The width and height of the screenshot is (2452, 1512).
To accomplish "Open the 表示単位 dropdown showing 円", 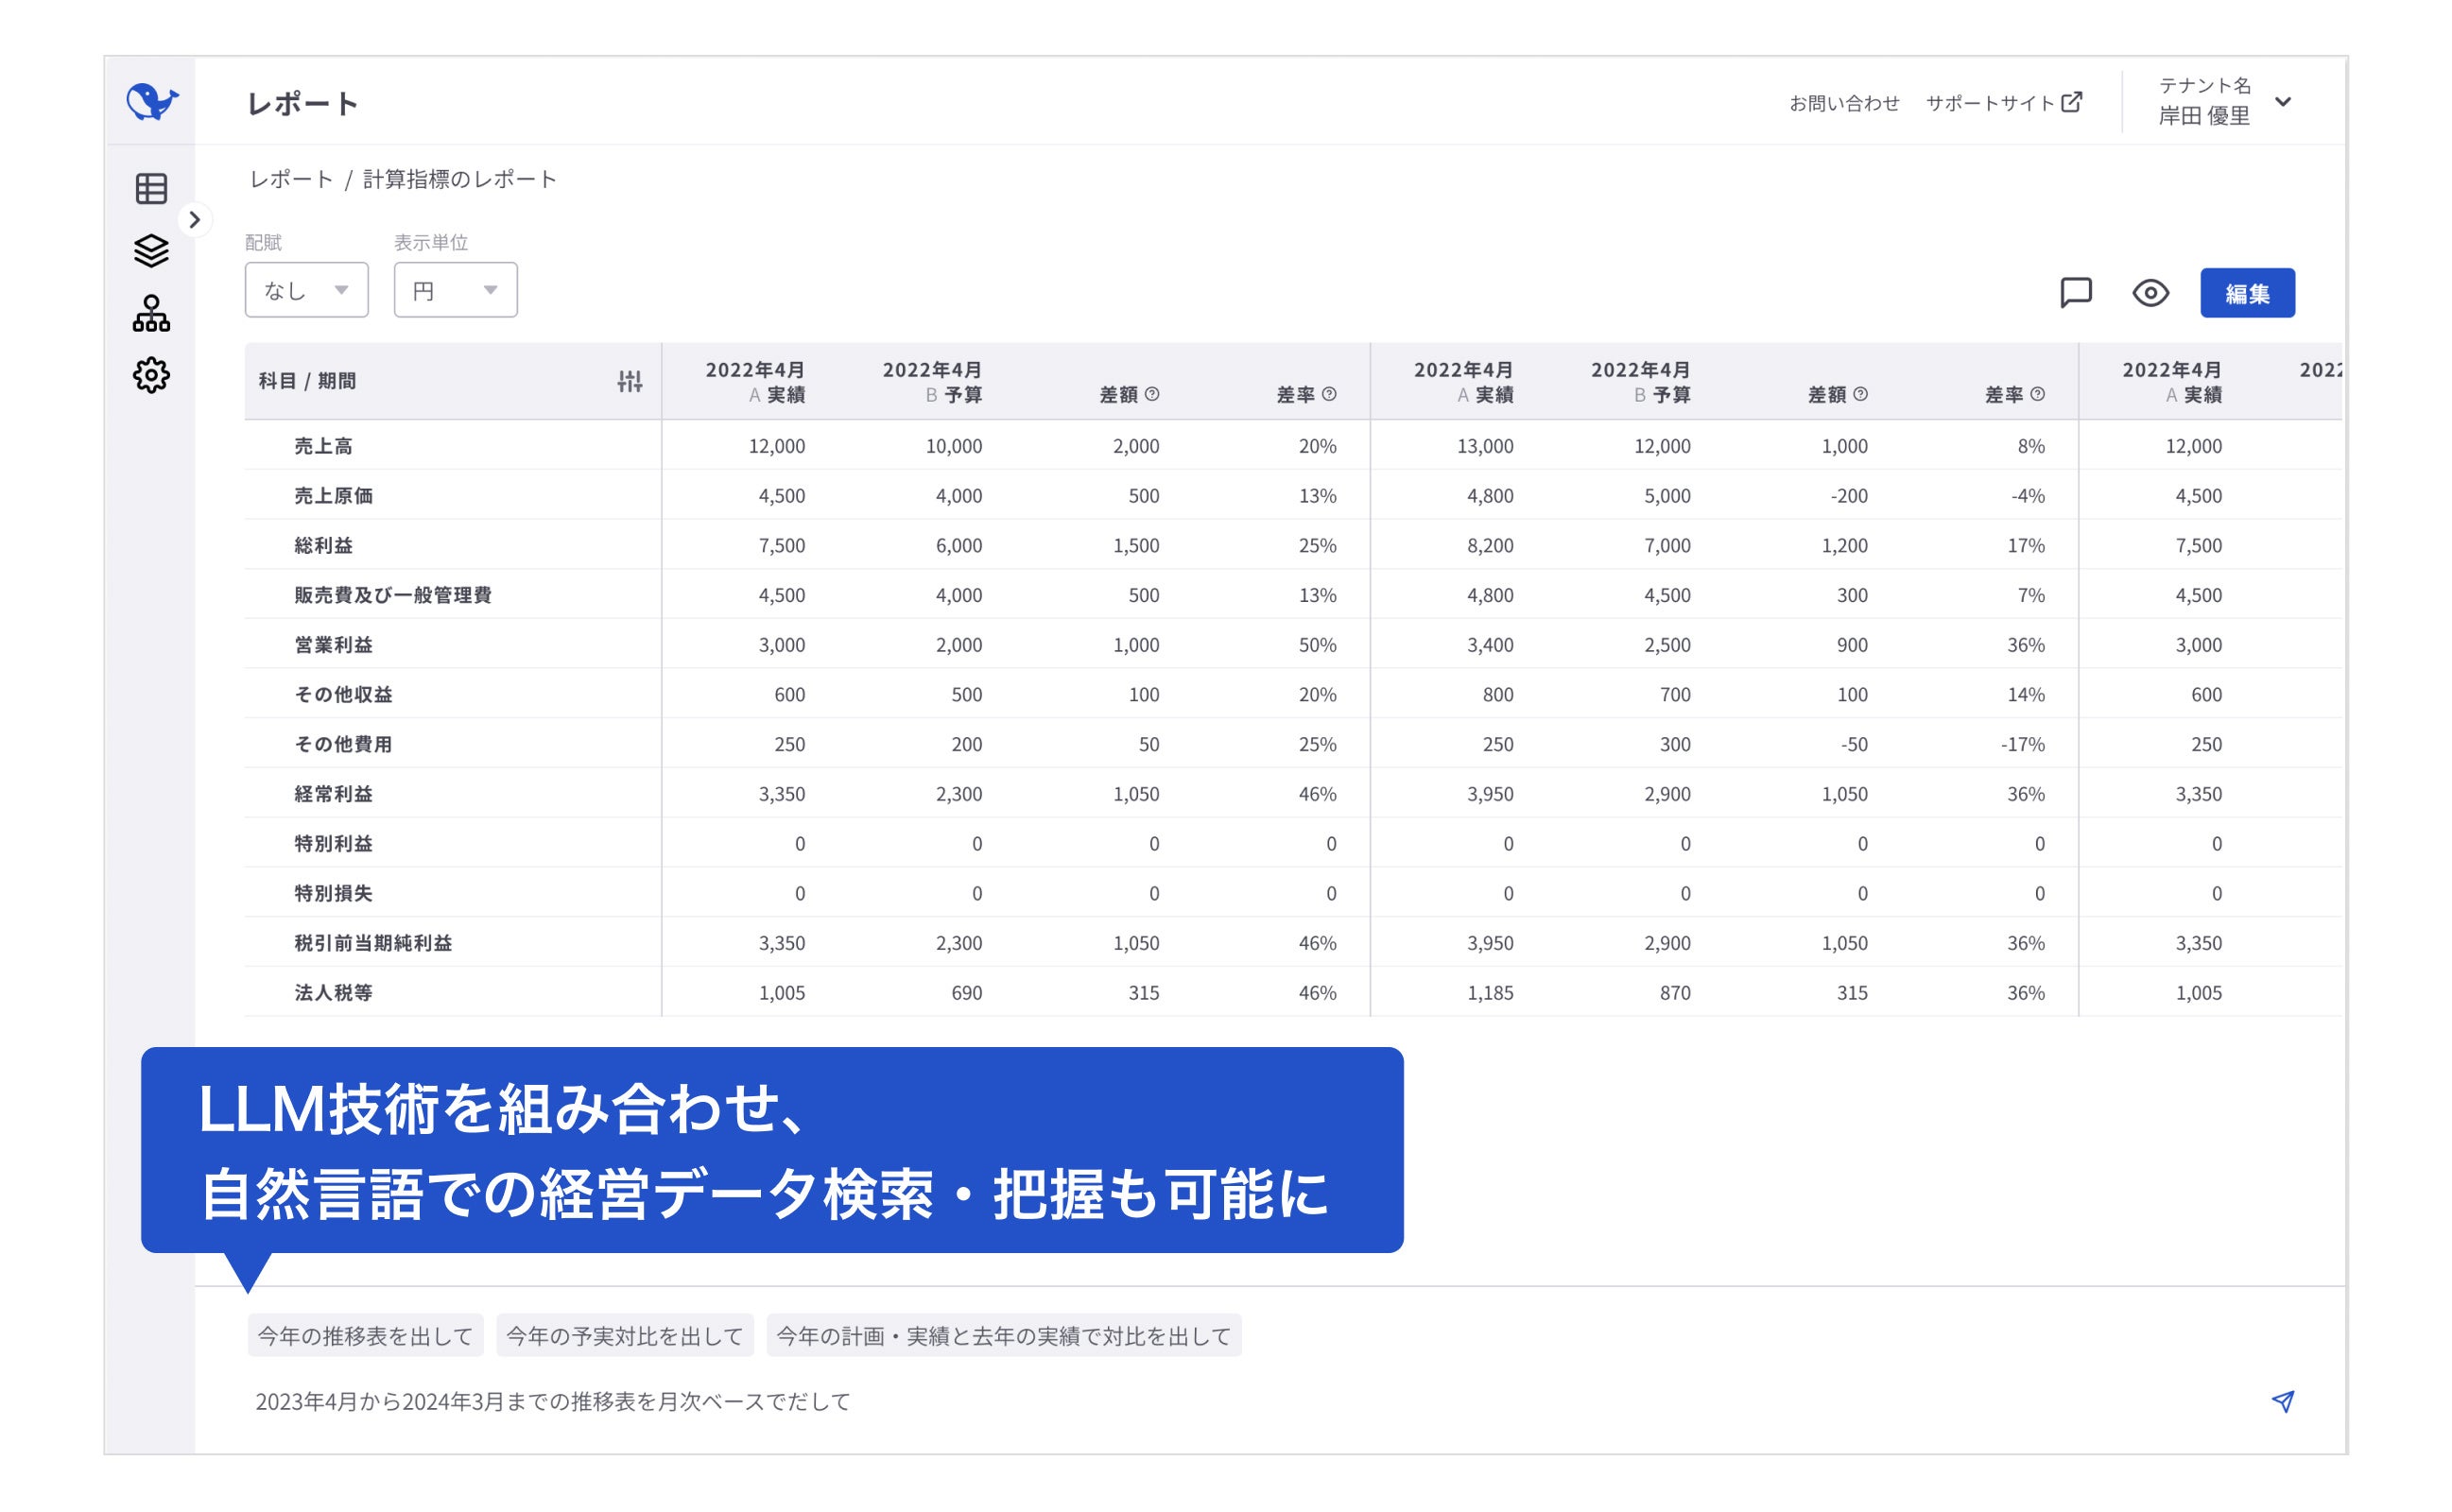I will (x=455, y=290).
